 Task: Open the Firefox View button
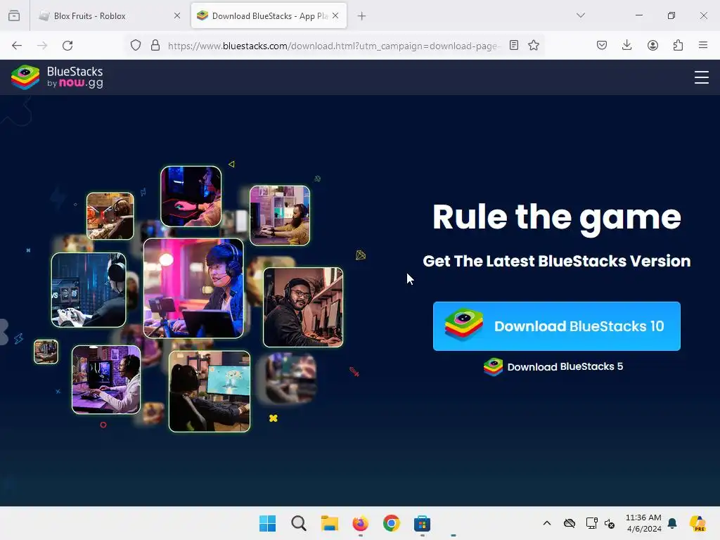(14, 15)
